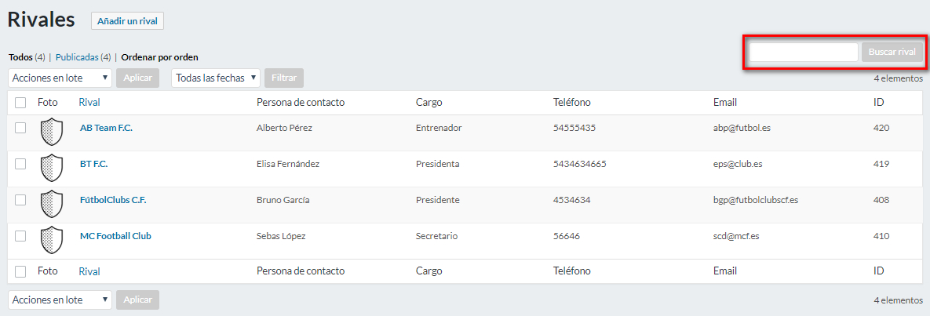Screen dimensions: 930x316
Task: Click the MC Football Club shield icon
Action: (x=52, y=240)
